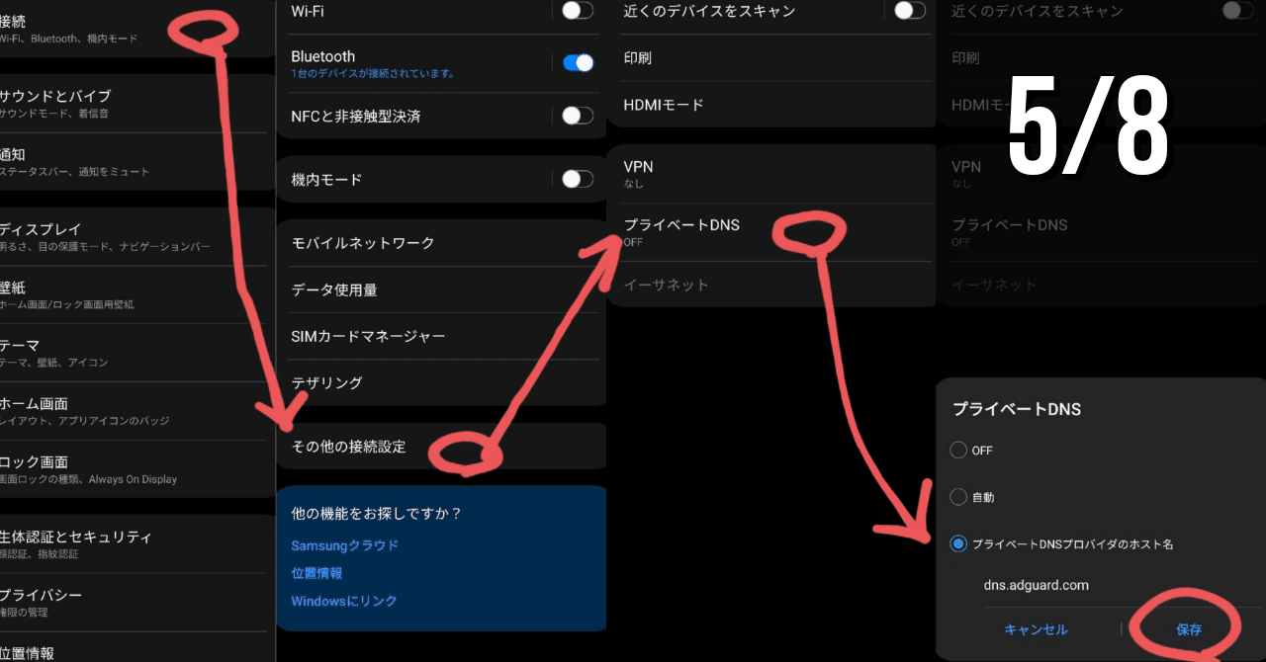Screen dimensions: 1266x662
Task: Select the 自動 radio option
Action: pyautogui.click(x=957, y=497)
